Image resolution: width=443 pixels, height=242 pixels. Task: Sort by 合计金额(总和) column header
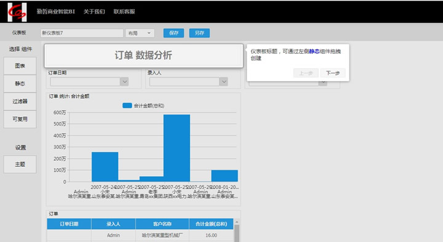click(x=211, y=224)
